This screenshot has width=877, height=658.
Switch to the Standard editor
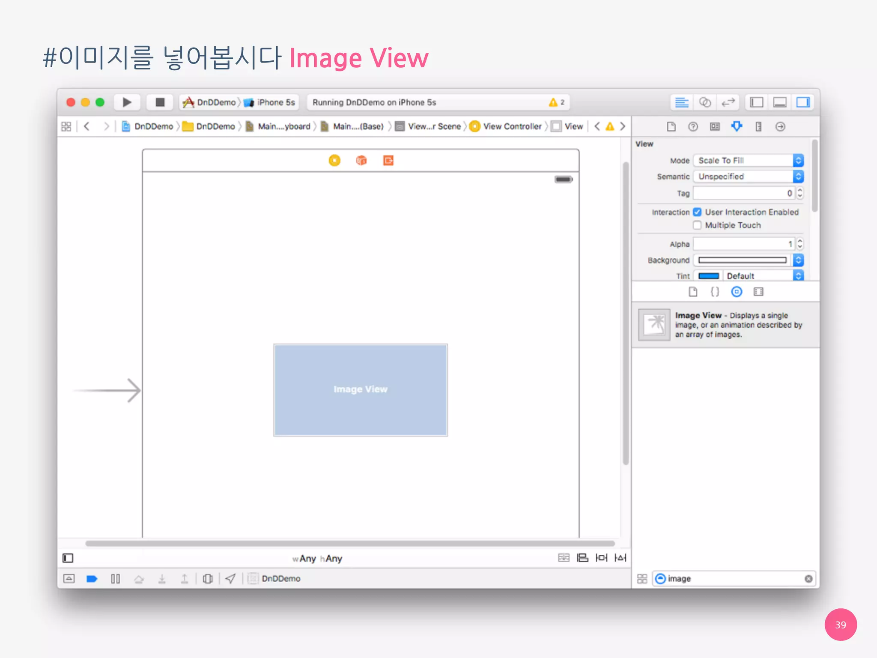point(681,102)
